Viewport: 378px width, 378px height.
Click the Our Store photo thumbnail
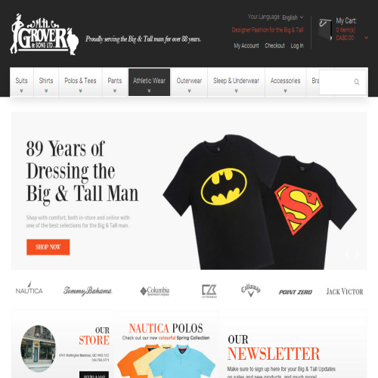coord(39,349)
